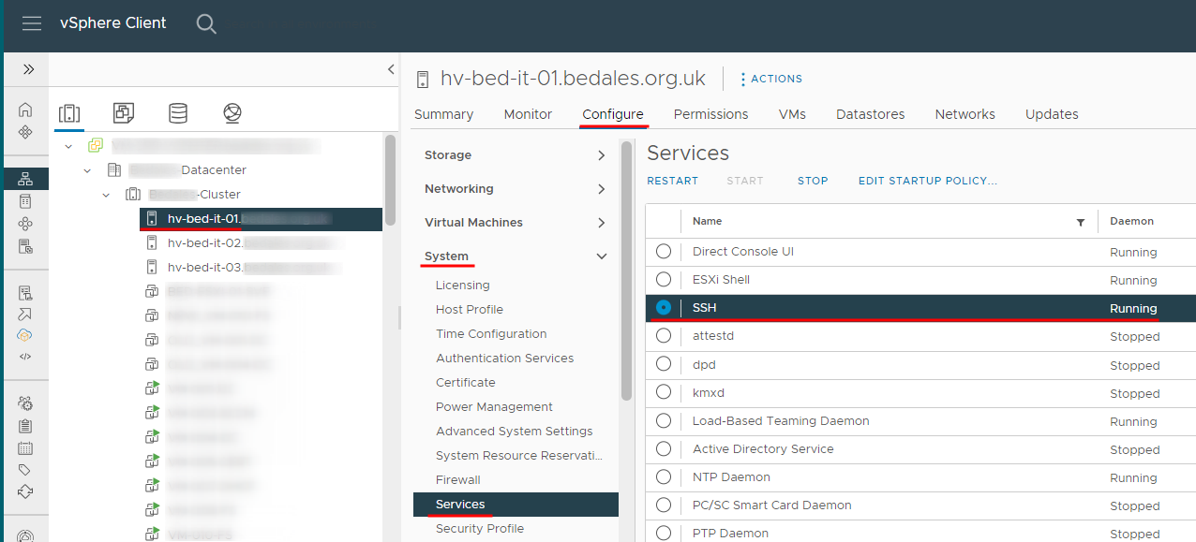Open Policies and Profiles sidebar icon
Screen dimensions: 1196x542
(25, 293)
